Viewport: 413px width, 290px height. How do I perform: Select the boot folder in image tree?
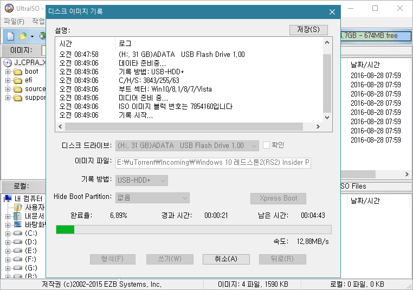tap(31, 72)
